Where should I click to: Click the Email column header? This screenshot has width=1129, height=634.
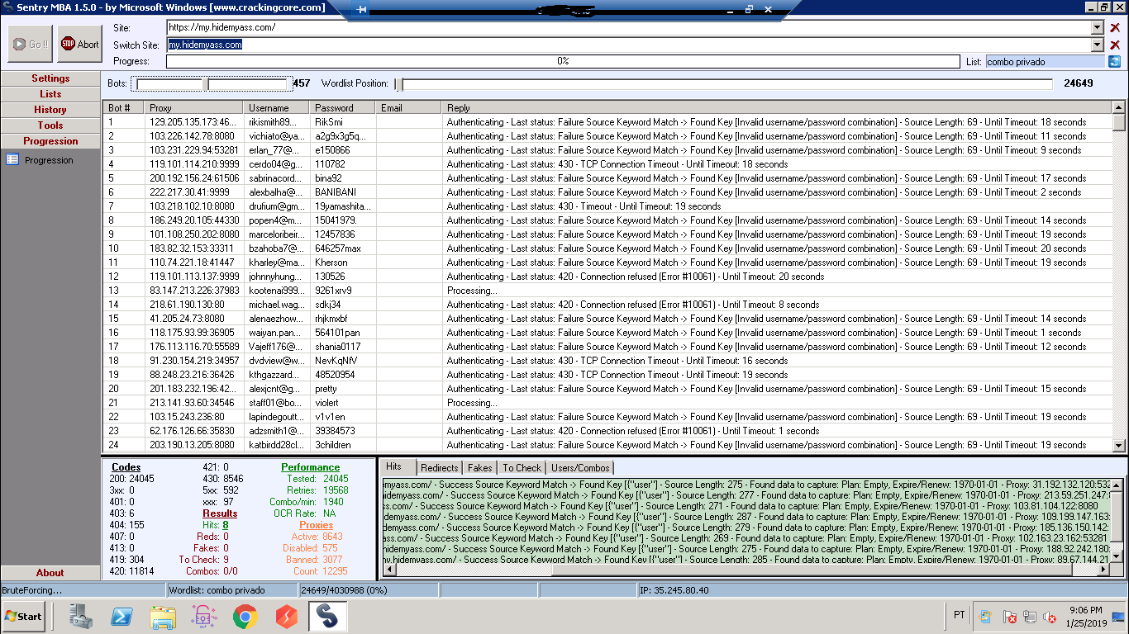408,108
